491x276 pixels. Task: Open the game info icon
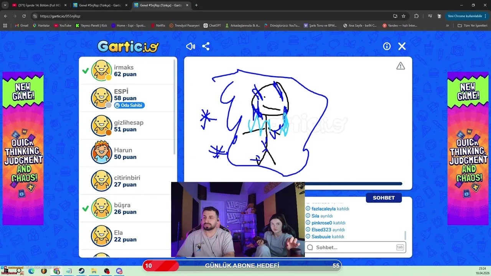tap(387, 46)
